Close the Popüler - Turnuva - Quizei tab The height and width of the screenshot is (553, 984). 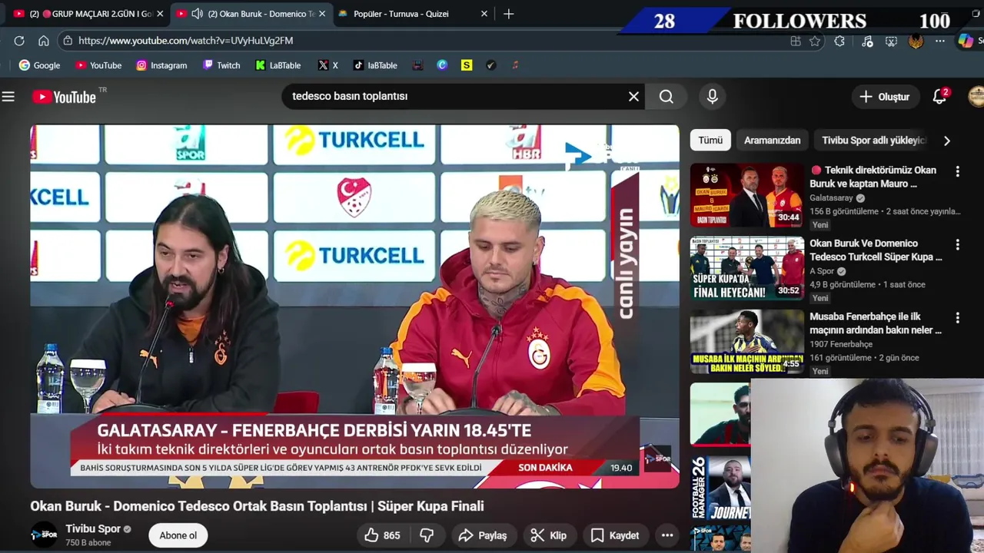[x=484, y=14]
